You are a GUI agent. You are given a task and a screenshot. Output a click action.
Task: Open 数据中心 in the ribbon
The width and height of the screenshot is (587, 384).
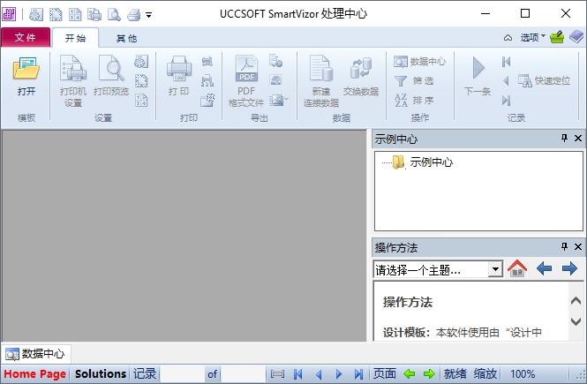click(x=419, y=62)
